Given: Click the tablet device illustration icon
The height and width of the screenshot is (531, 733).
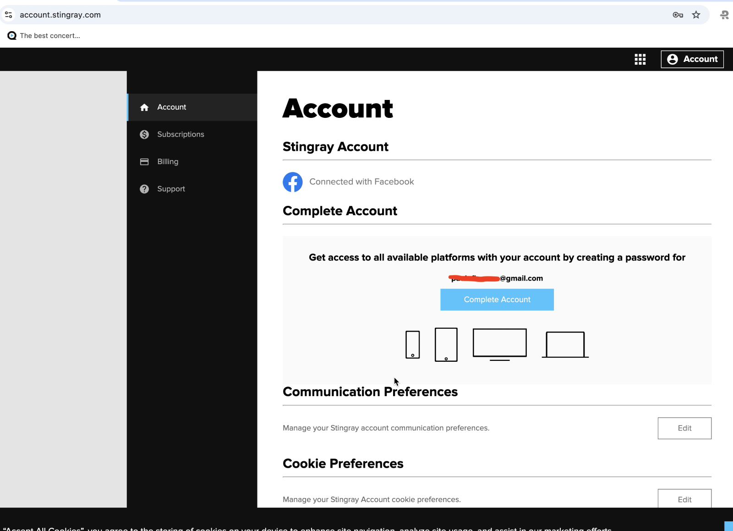Looking at the screenshot, I should [x=446, y=344].
